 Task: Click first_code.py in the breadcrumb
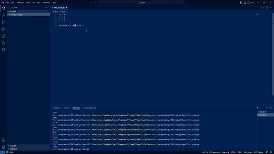point(60,12)
